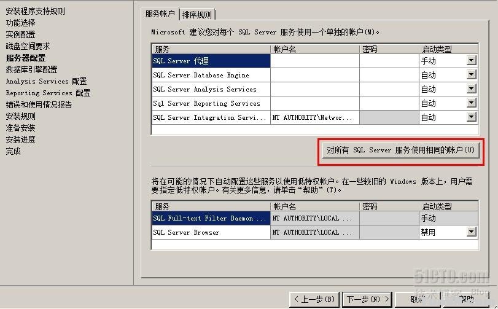Click 对所有 SQL Server 服务使用相同的帐户 button
This screenshot has height=309, width=498.
[400, 151]
